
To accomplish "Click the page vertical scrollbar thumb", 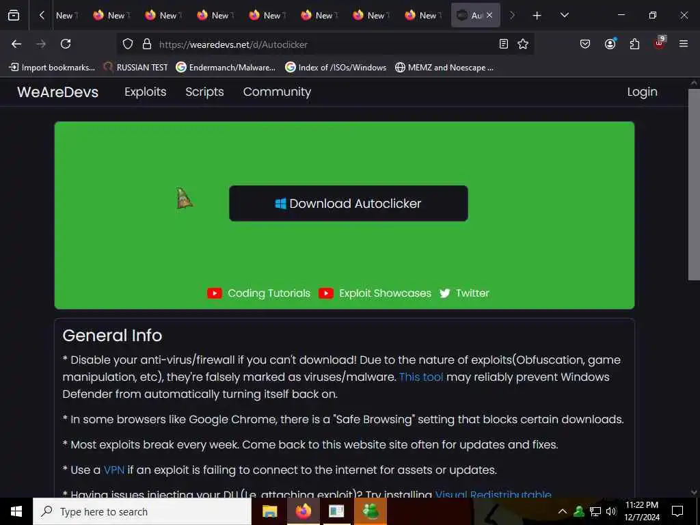I will coord(694,184).
